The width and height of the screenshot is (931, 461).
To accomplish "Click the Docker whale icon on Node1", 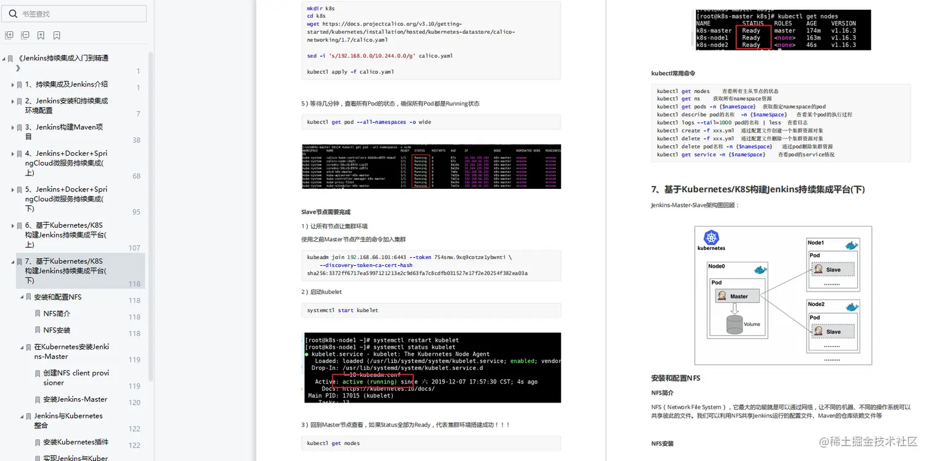I will [x=852, y=245].
